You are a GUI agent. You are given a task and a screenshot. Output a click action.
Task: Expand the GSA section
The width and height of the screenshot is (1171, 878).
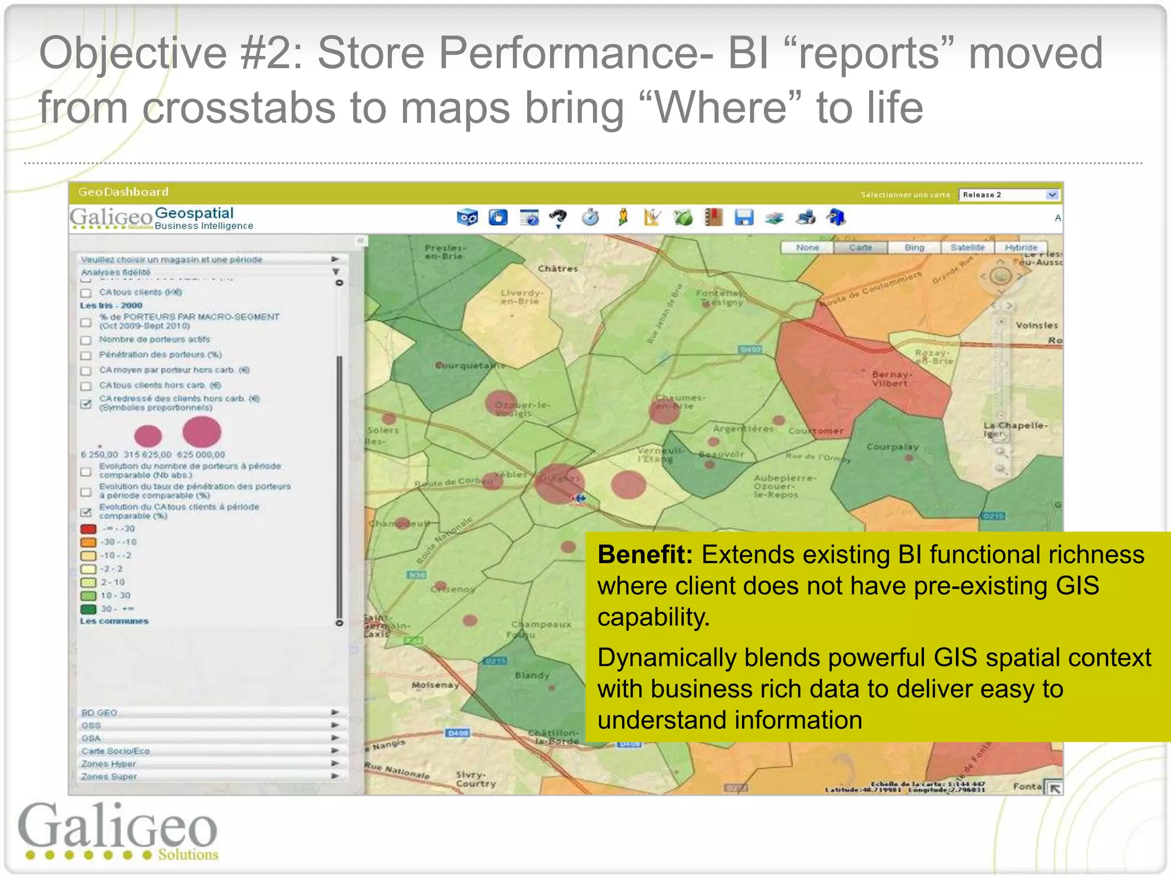[212, 738]
